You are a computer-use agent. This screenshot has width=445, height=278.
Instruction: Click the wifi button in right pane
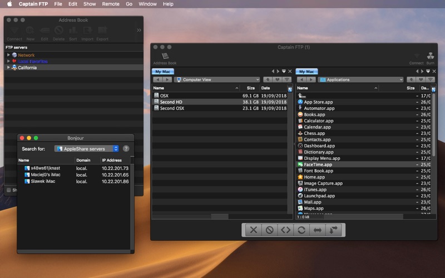(x=431, y=80)
